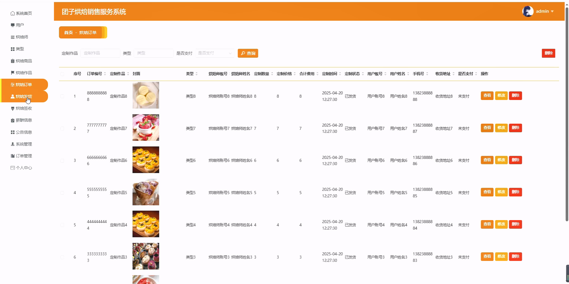Click the grid icon beside 公告信息

(x=12, y=132)
